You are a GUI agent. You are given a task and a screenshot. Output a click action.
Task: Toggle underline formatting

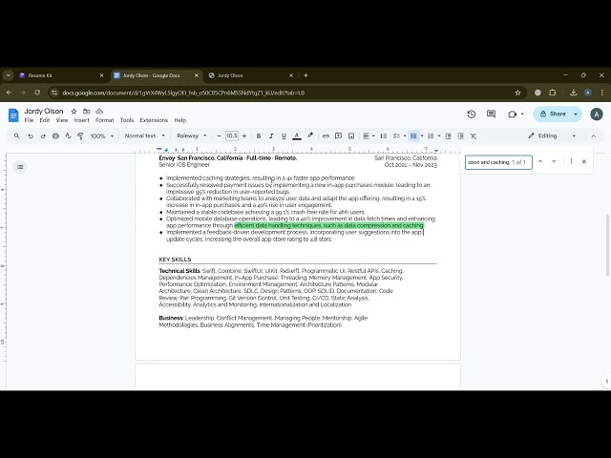tap(284, 135)
